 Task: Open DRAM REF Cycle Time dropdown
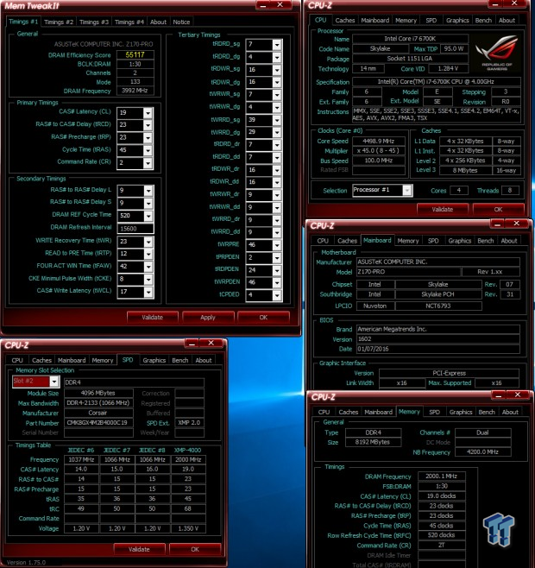tap(148, 217)
